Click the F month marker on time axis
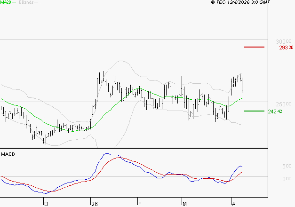Image resolution: width=295 pixels, height=207 pixels. click(140, 204)
